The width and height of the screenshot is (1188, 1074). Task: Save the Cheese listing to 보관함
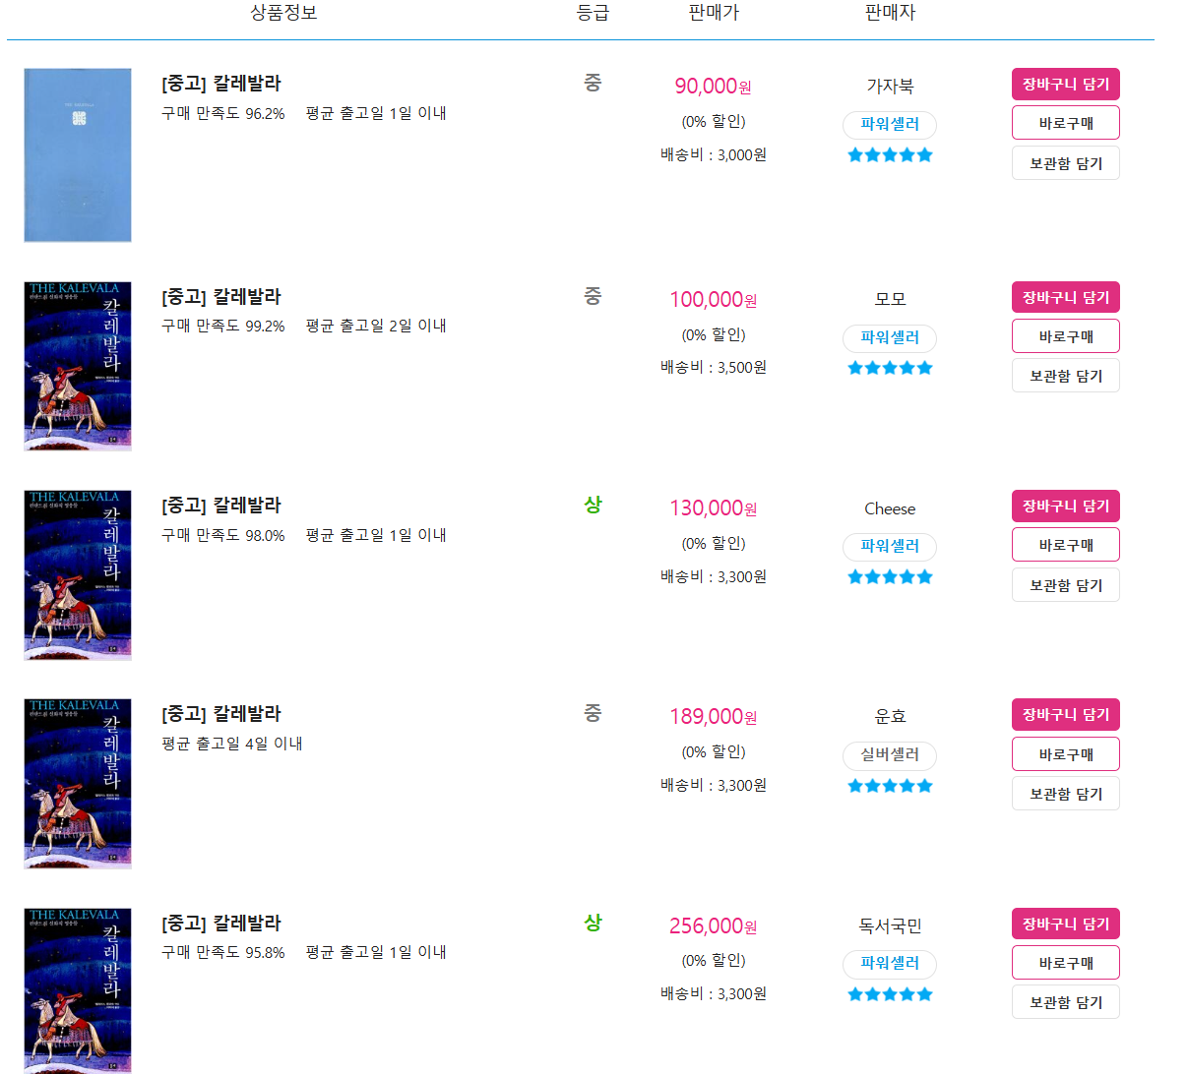[x=1066, y=585]
